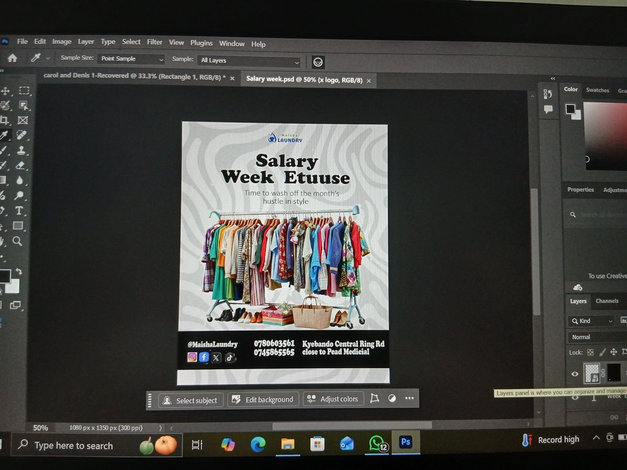The width and height of the screenshot is (627, 470).
Task: Select the Move tool
Action: [x=6, y=91]
